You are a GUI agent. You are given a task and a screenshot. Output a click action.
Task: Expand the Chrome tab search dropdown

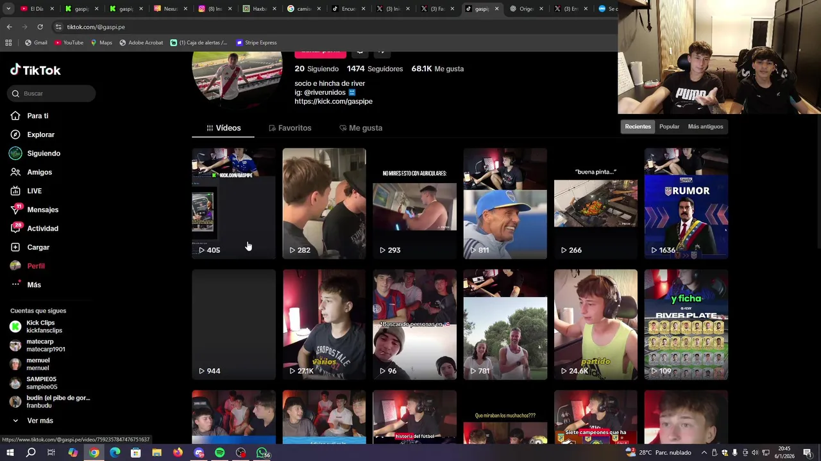click(9, 9)
